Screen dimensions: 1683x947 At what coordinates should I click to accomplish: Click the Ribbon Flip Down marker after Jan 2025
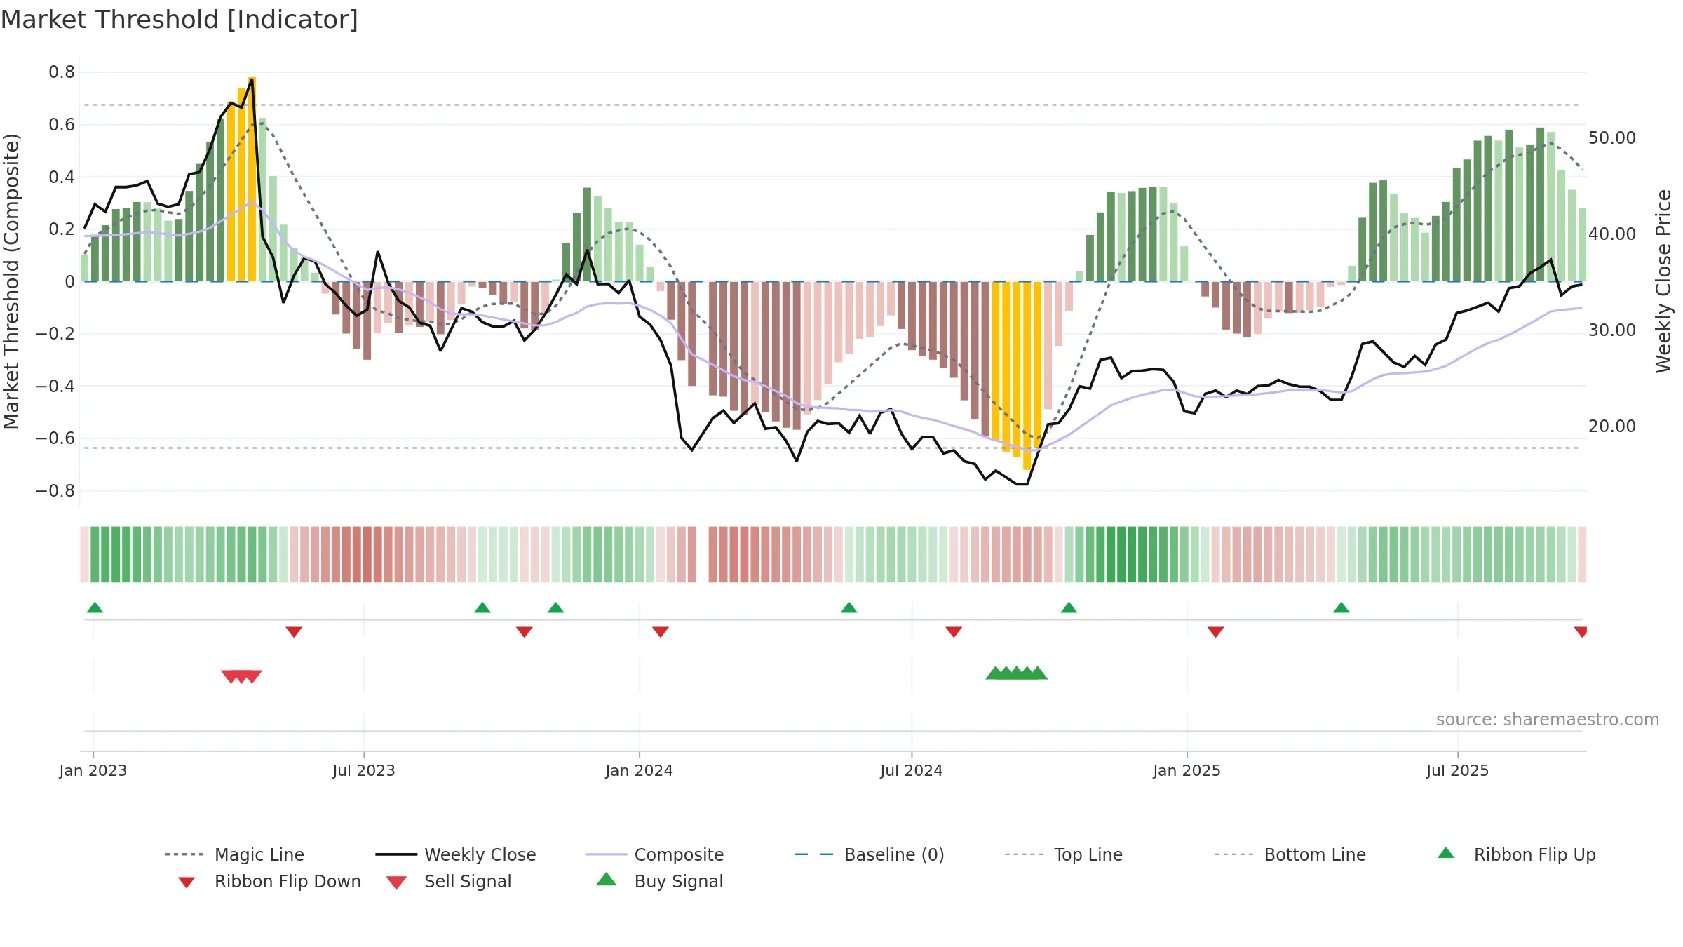(x=1216, y=632)
